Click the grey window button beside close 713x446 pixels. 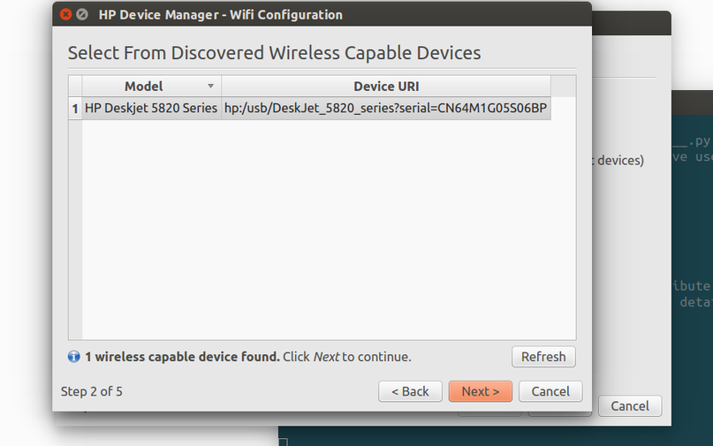tap(82, 15)
